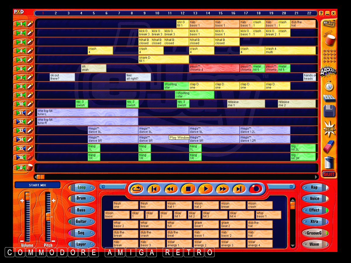Open the drum machine icon in right sidebar

point(329,39)
